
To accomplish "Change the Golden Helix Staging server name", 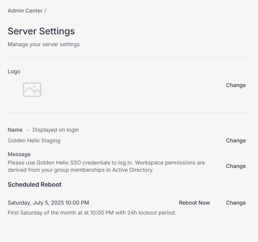I will point(236,140).
